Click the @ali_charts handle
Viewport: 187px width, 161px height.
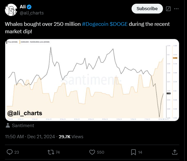pyautogui.click(x=32, y=13)
